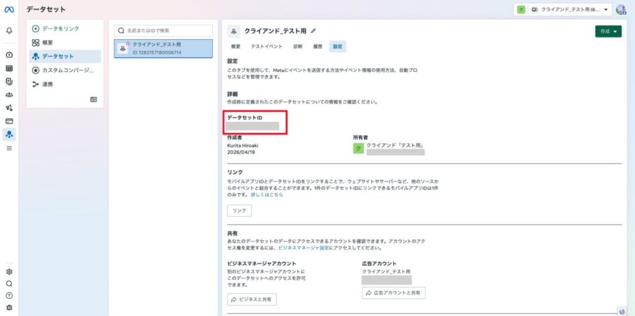The image size is (635, 316).
Task: Open the settings gear in left rail
Action: 9,271
